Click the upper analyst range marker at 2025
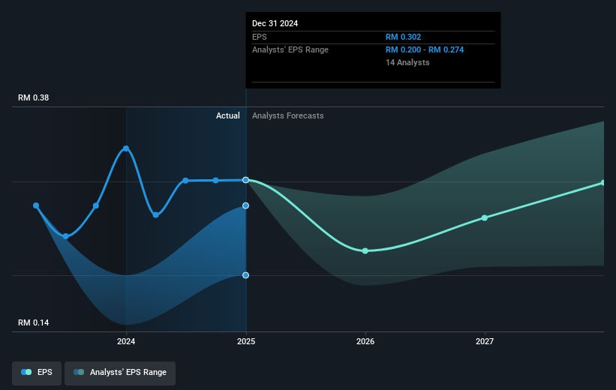The height and width of the screenshot is (390, 616). coord(245,205)
